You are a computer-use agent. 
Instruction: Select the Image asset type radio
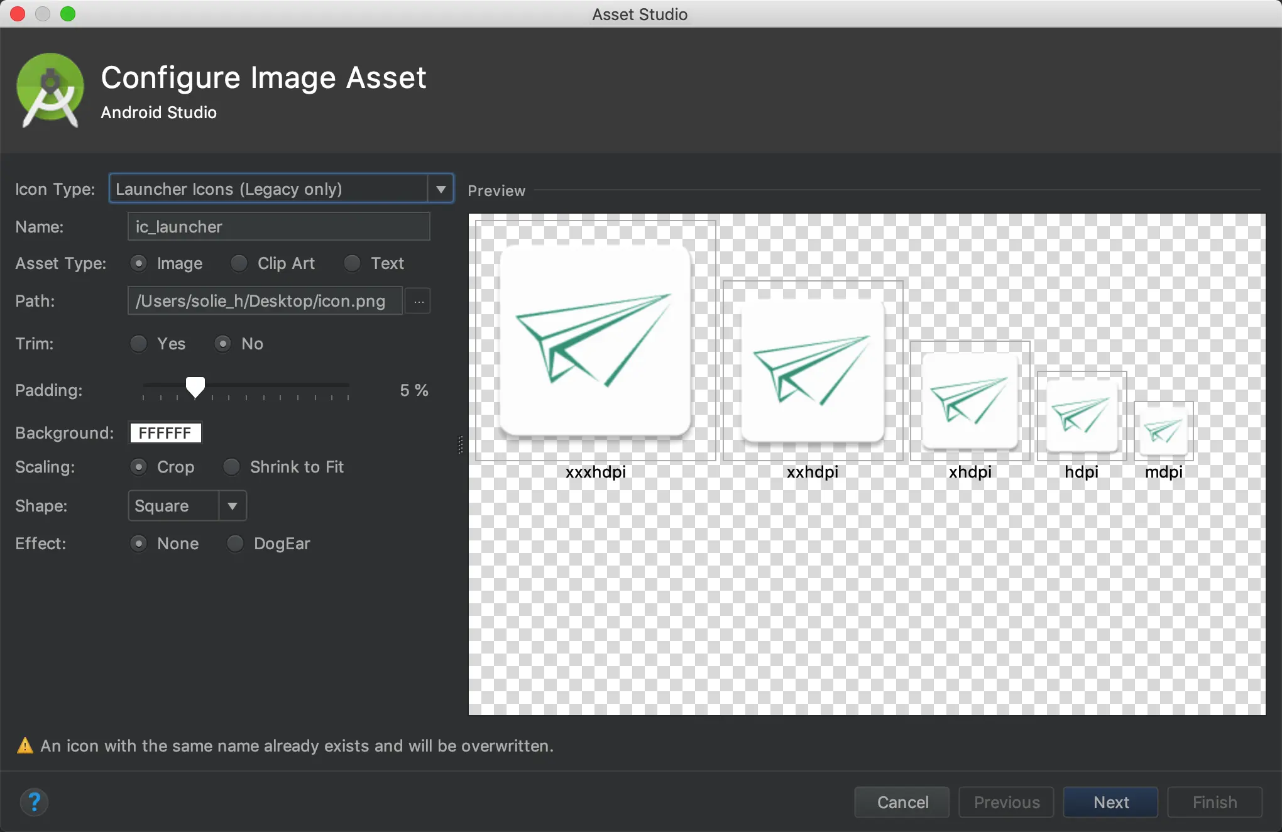139,263
